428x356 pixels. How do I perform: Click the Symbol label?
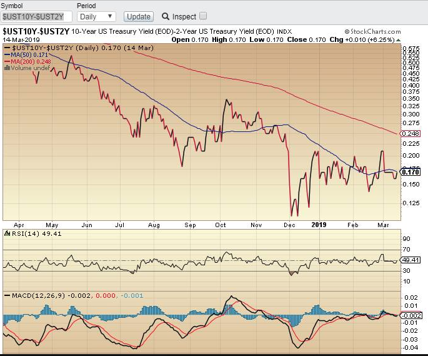point(12,6)
